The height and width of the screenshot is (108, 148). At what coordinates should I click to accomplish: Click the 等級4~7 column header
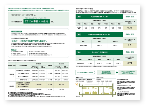pyautogui.click(x=115, y=42)
